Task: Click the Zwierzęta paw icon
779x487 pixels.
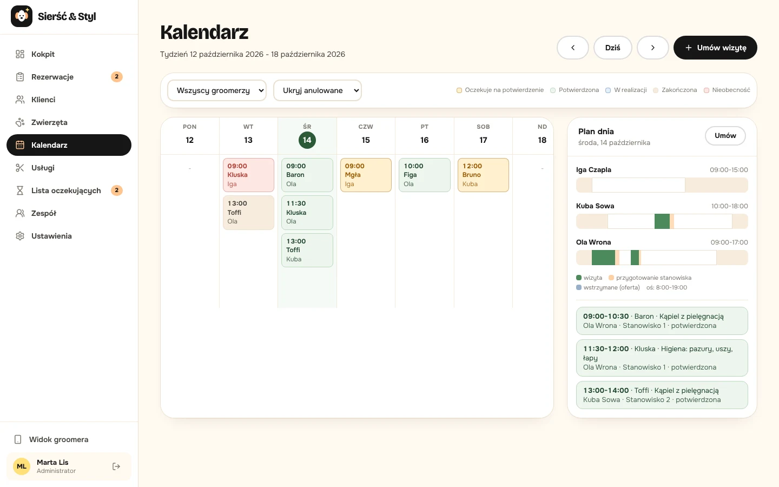Action: [20, 122]
